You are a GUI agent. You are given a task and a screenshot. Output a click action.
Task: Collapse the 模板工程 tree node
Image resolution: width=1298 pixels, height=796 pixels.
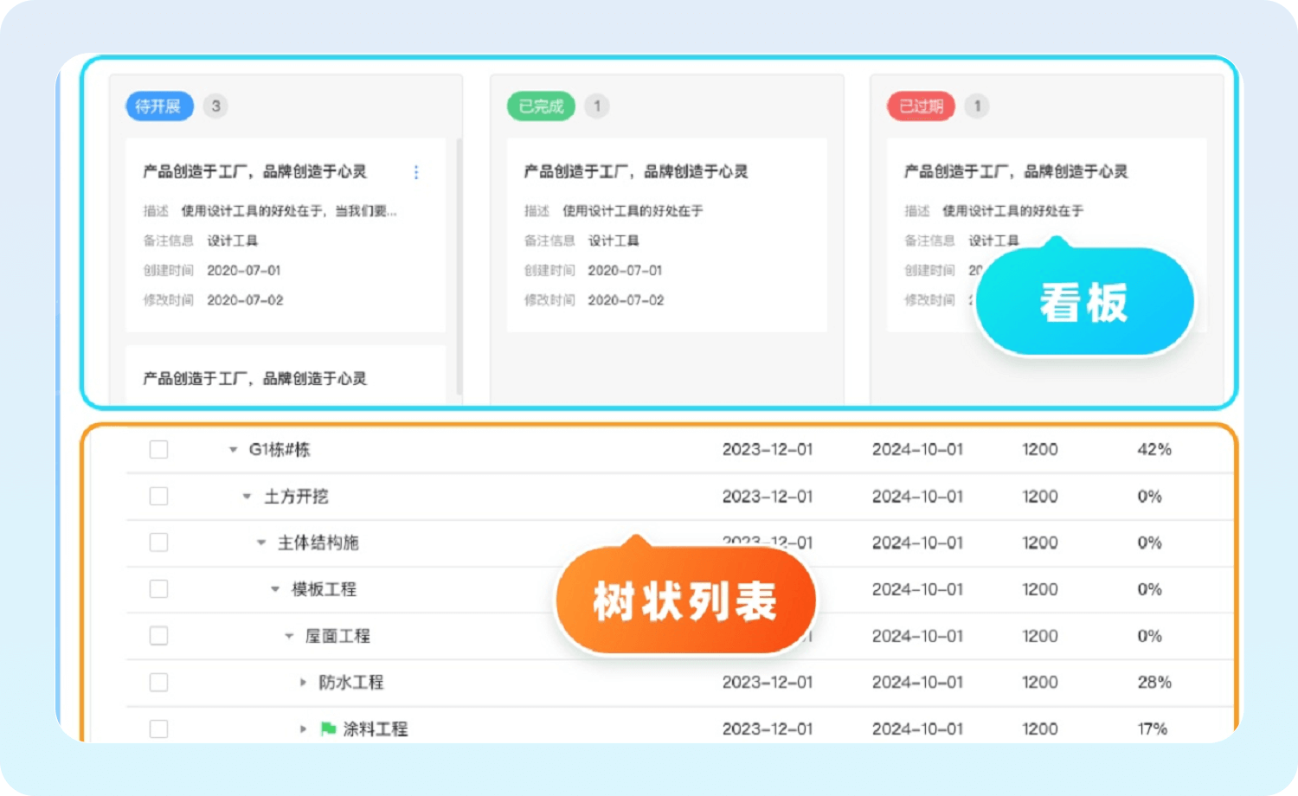click(275, 589)
